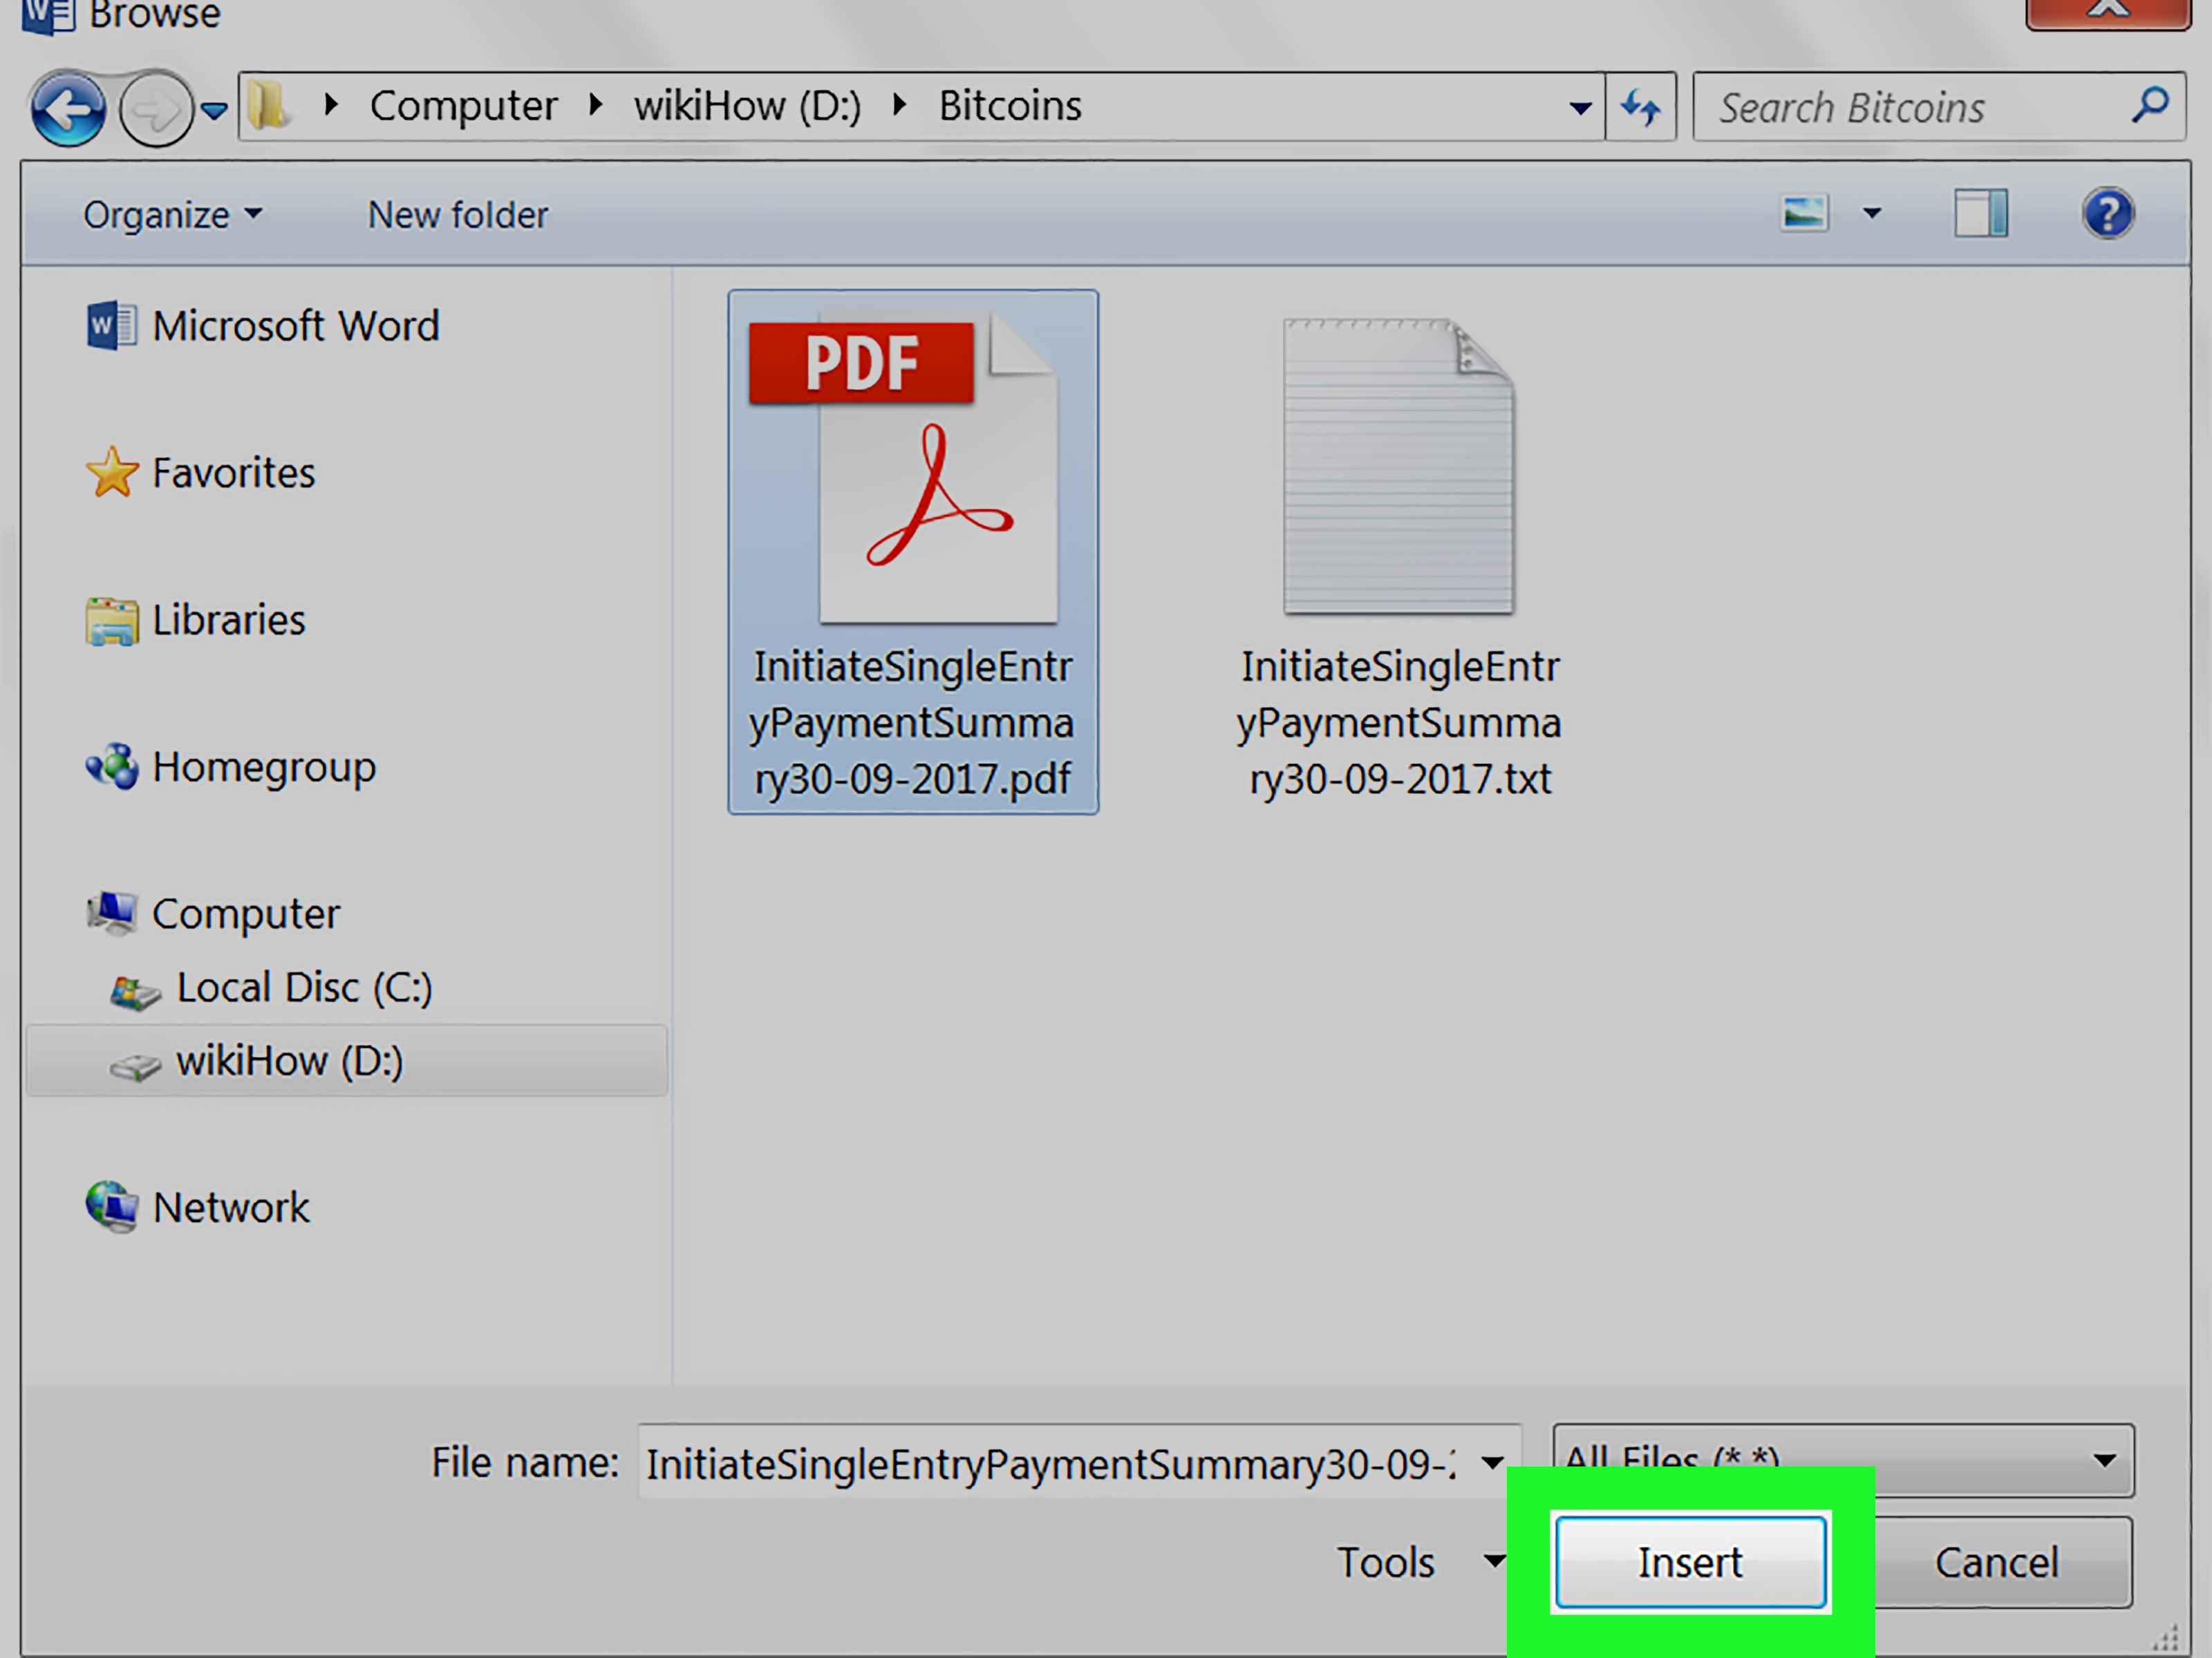
Task: Click New folder in the toolbar
Action: [458, 215]
